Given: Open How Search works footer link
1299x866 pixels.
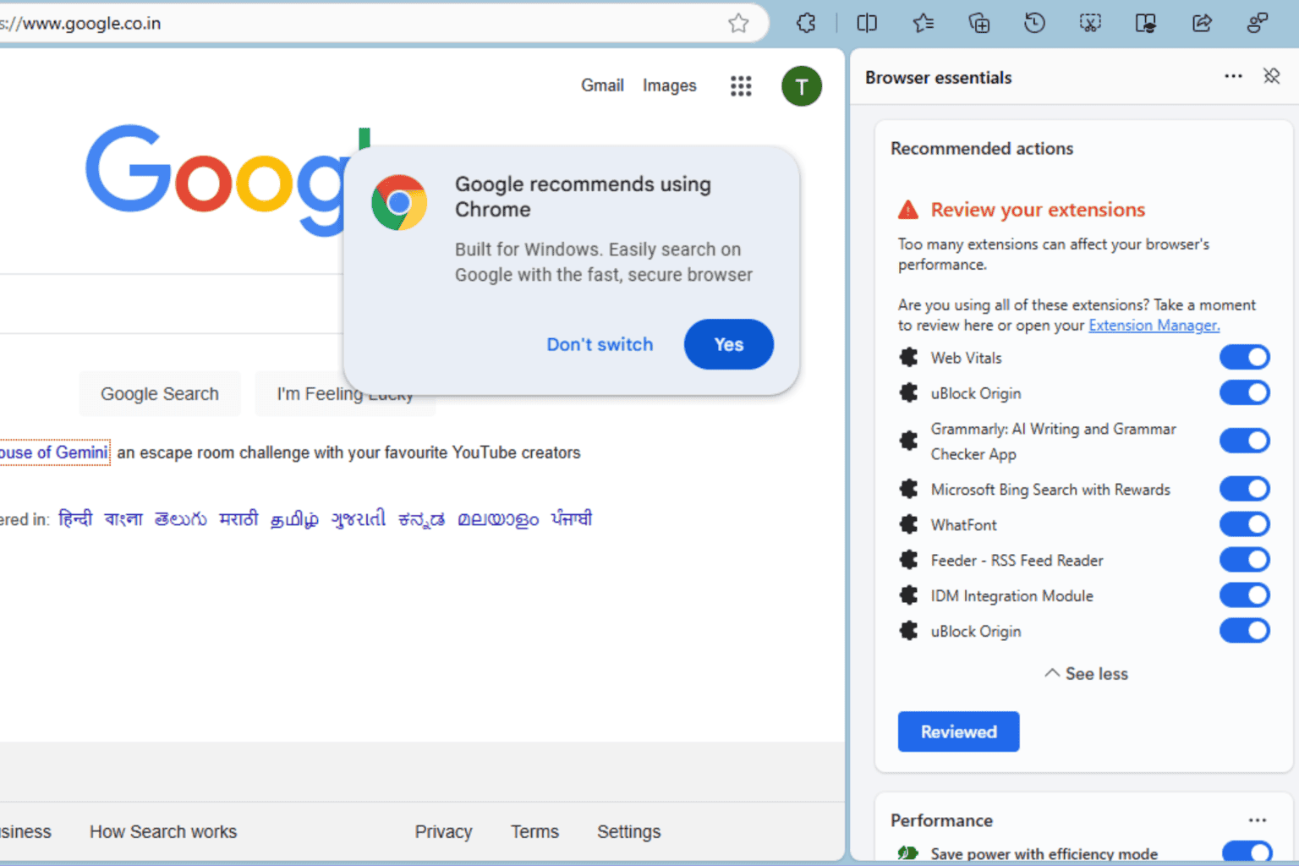Looking at the screenshot, I should 163,831.
